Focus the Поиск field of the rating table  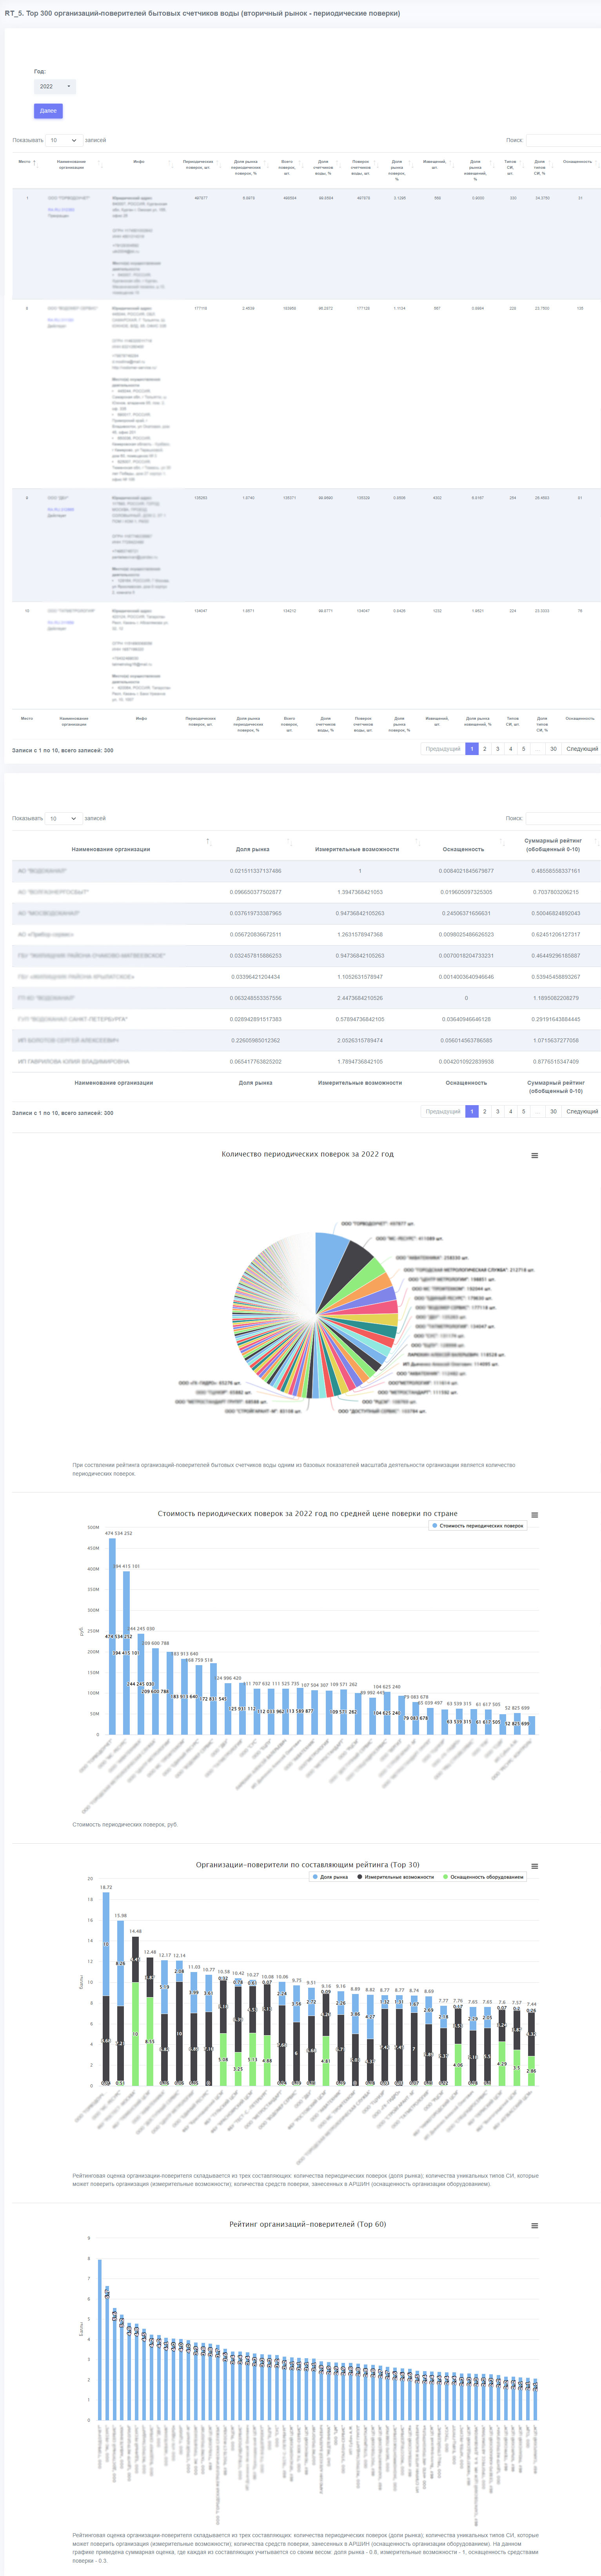(562, 818)
